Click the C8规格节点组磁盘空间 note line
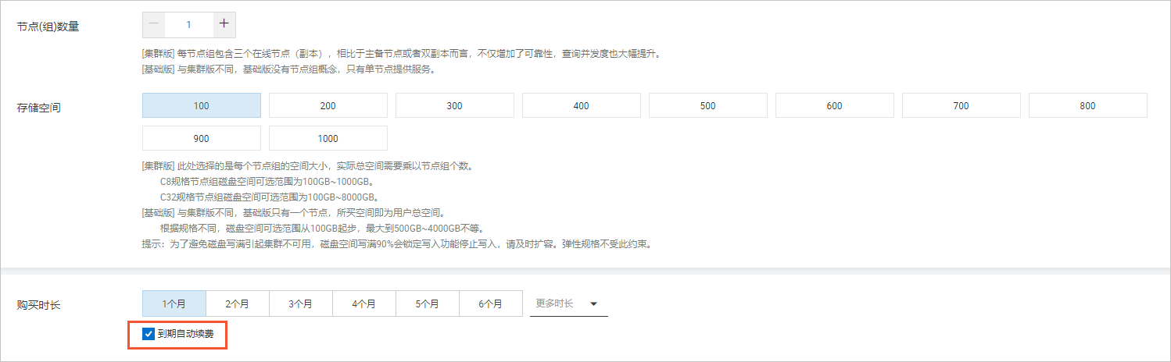Viewport: 1171px width, 362px height. [267, 182]
